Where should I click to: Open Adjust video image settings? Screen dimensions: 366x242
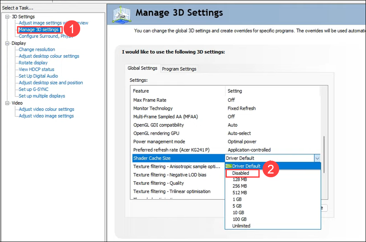[x=46, y=116]
